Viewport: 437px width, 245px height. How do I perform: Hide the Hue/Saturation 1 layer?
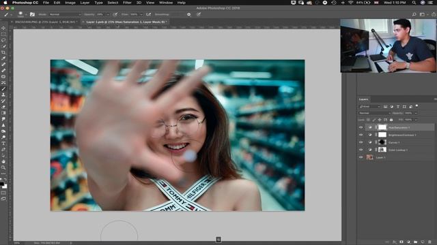pyautogui.click(x=361, y=127)
